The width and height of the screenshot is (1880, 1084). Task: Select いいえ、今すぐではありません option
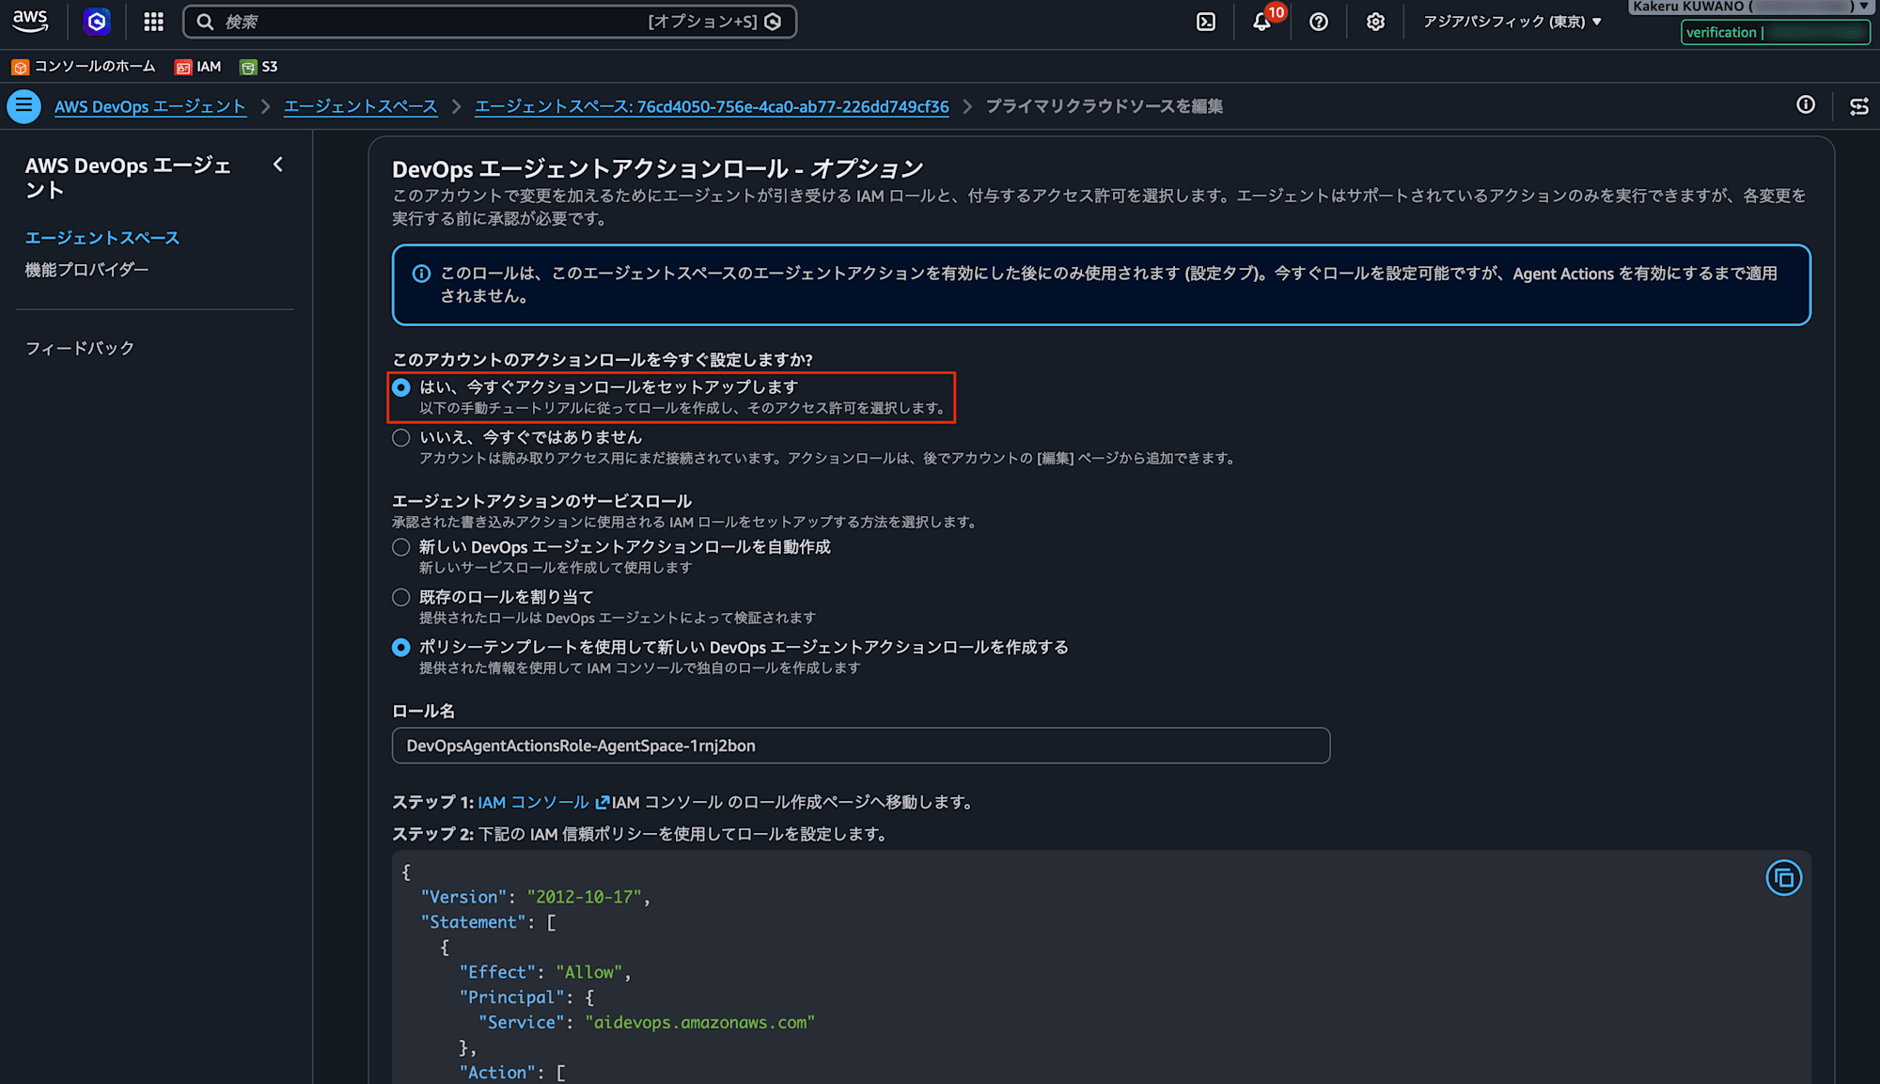pos(401,437)
